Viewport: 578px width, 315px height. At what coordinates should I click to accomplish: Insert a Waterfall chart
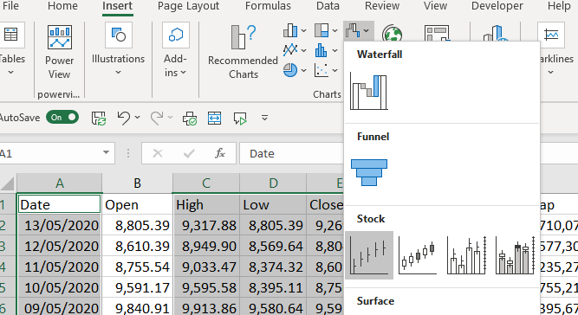coord(368,91)
